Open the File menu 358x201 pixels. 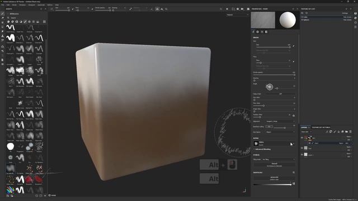tap(2, 5)
